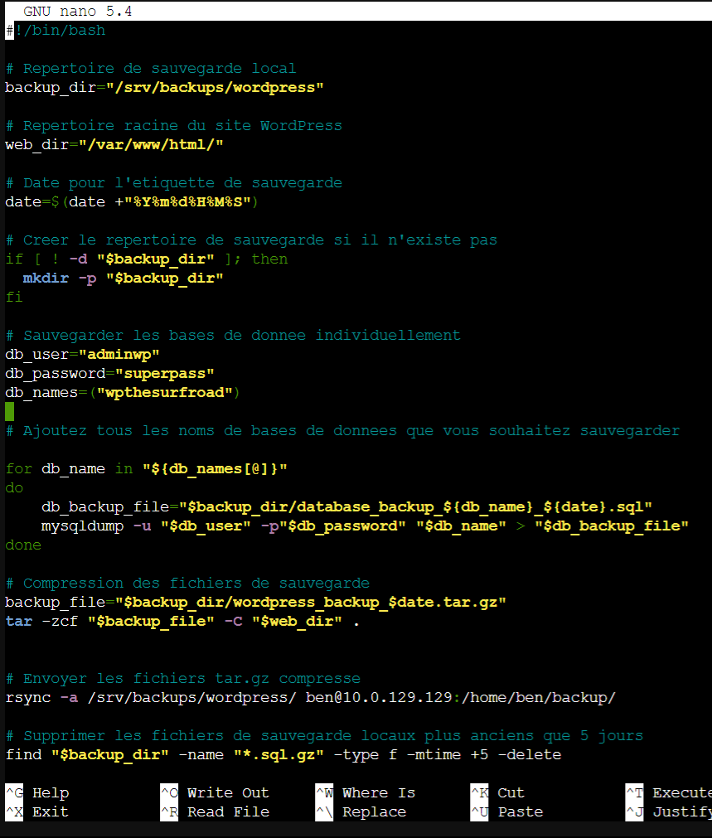Click the GNU nano 5.4 title text
This screenshot has width=712, height=838.
[77, 12]
